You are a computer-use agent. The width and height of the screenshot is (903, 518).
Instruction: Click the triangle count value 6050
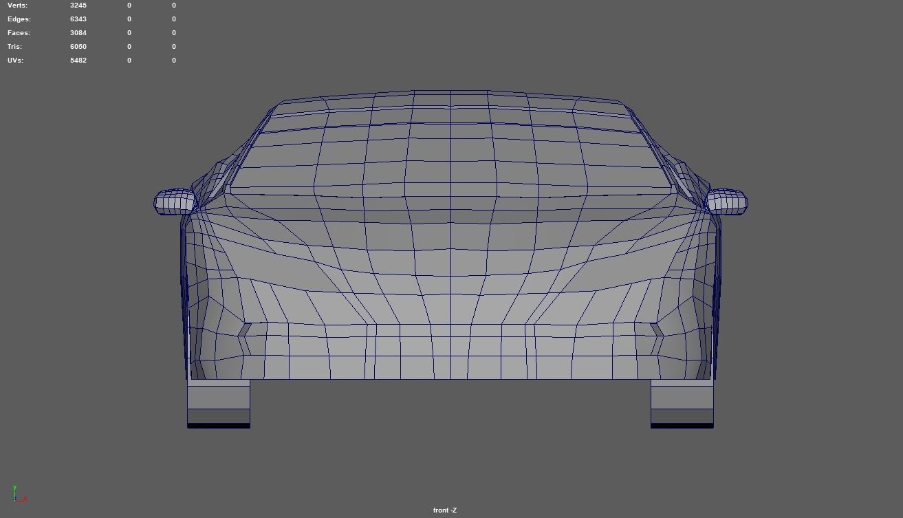click(x=78, y=47)
